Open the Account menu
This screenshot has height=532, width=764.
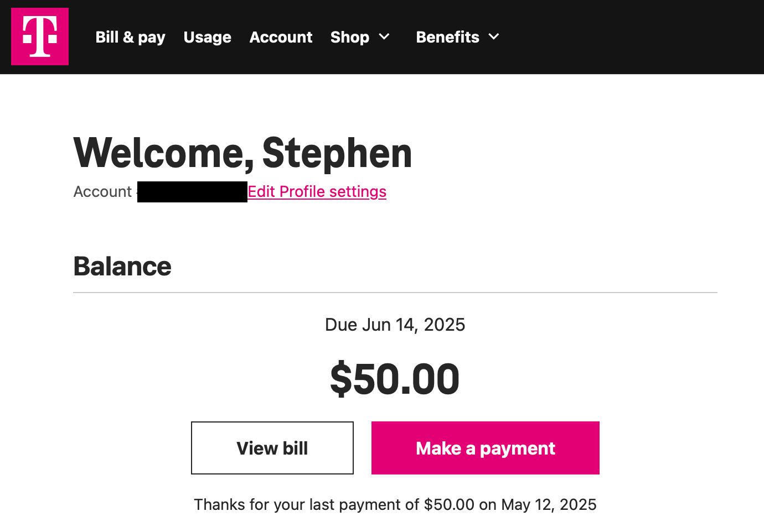pyautogui.click(x=281, y=37)
